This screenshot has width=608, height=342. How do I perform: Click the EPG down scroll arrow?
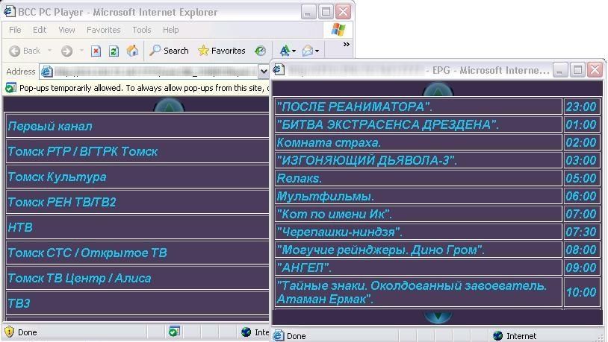(438, 316)
